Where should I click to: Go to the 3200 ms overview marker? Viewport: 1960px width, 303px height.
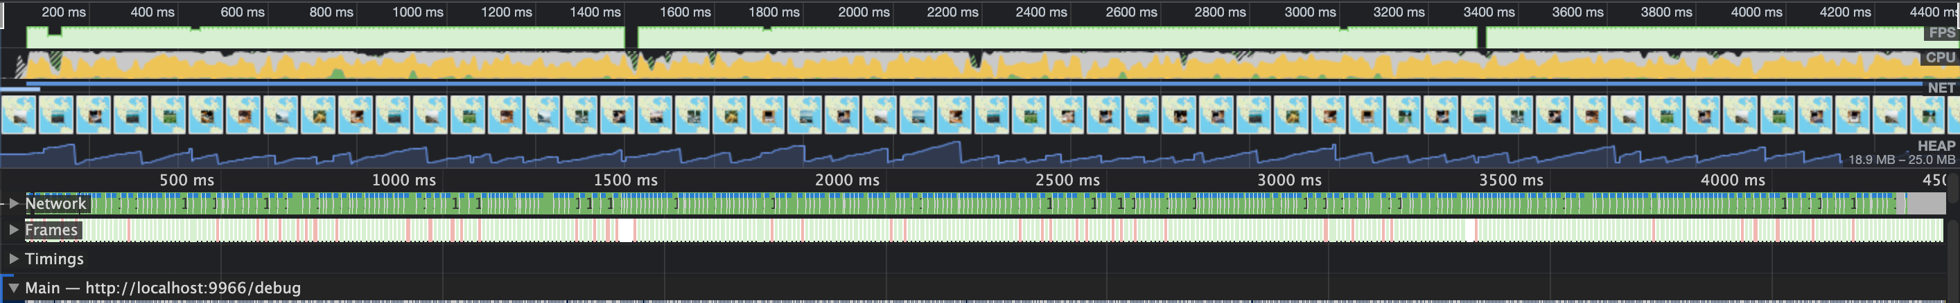point(1399,12)
